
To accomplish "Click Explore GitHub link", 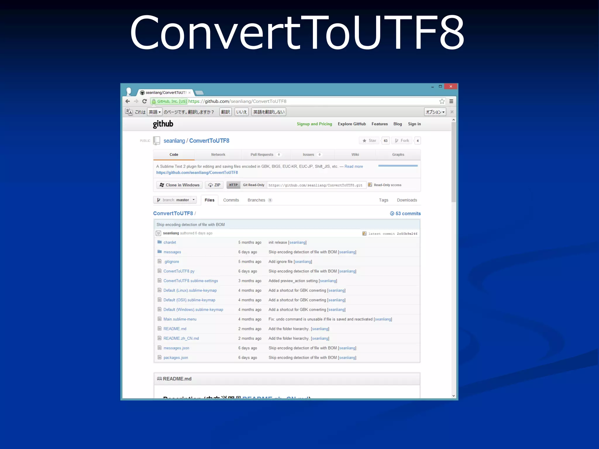I will [352, 124].
